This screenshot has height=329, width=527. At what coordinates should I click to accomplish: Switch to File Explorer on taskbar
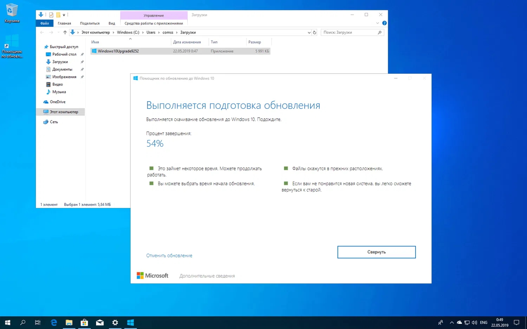click(x=69, y=322)
